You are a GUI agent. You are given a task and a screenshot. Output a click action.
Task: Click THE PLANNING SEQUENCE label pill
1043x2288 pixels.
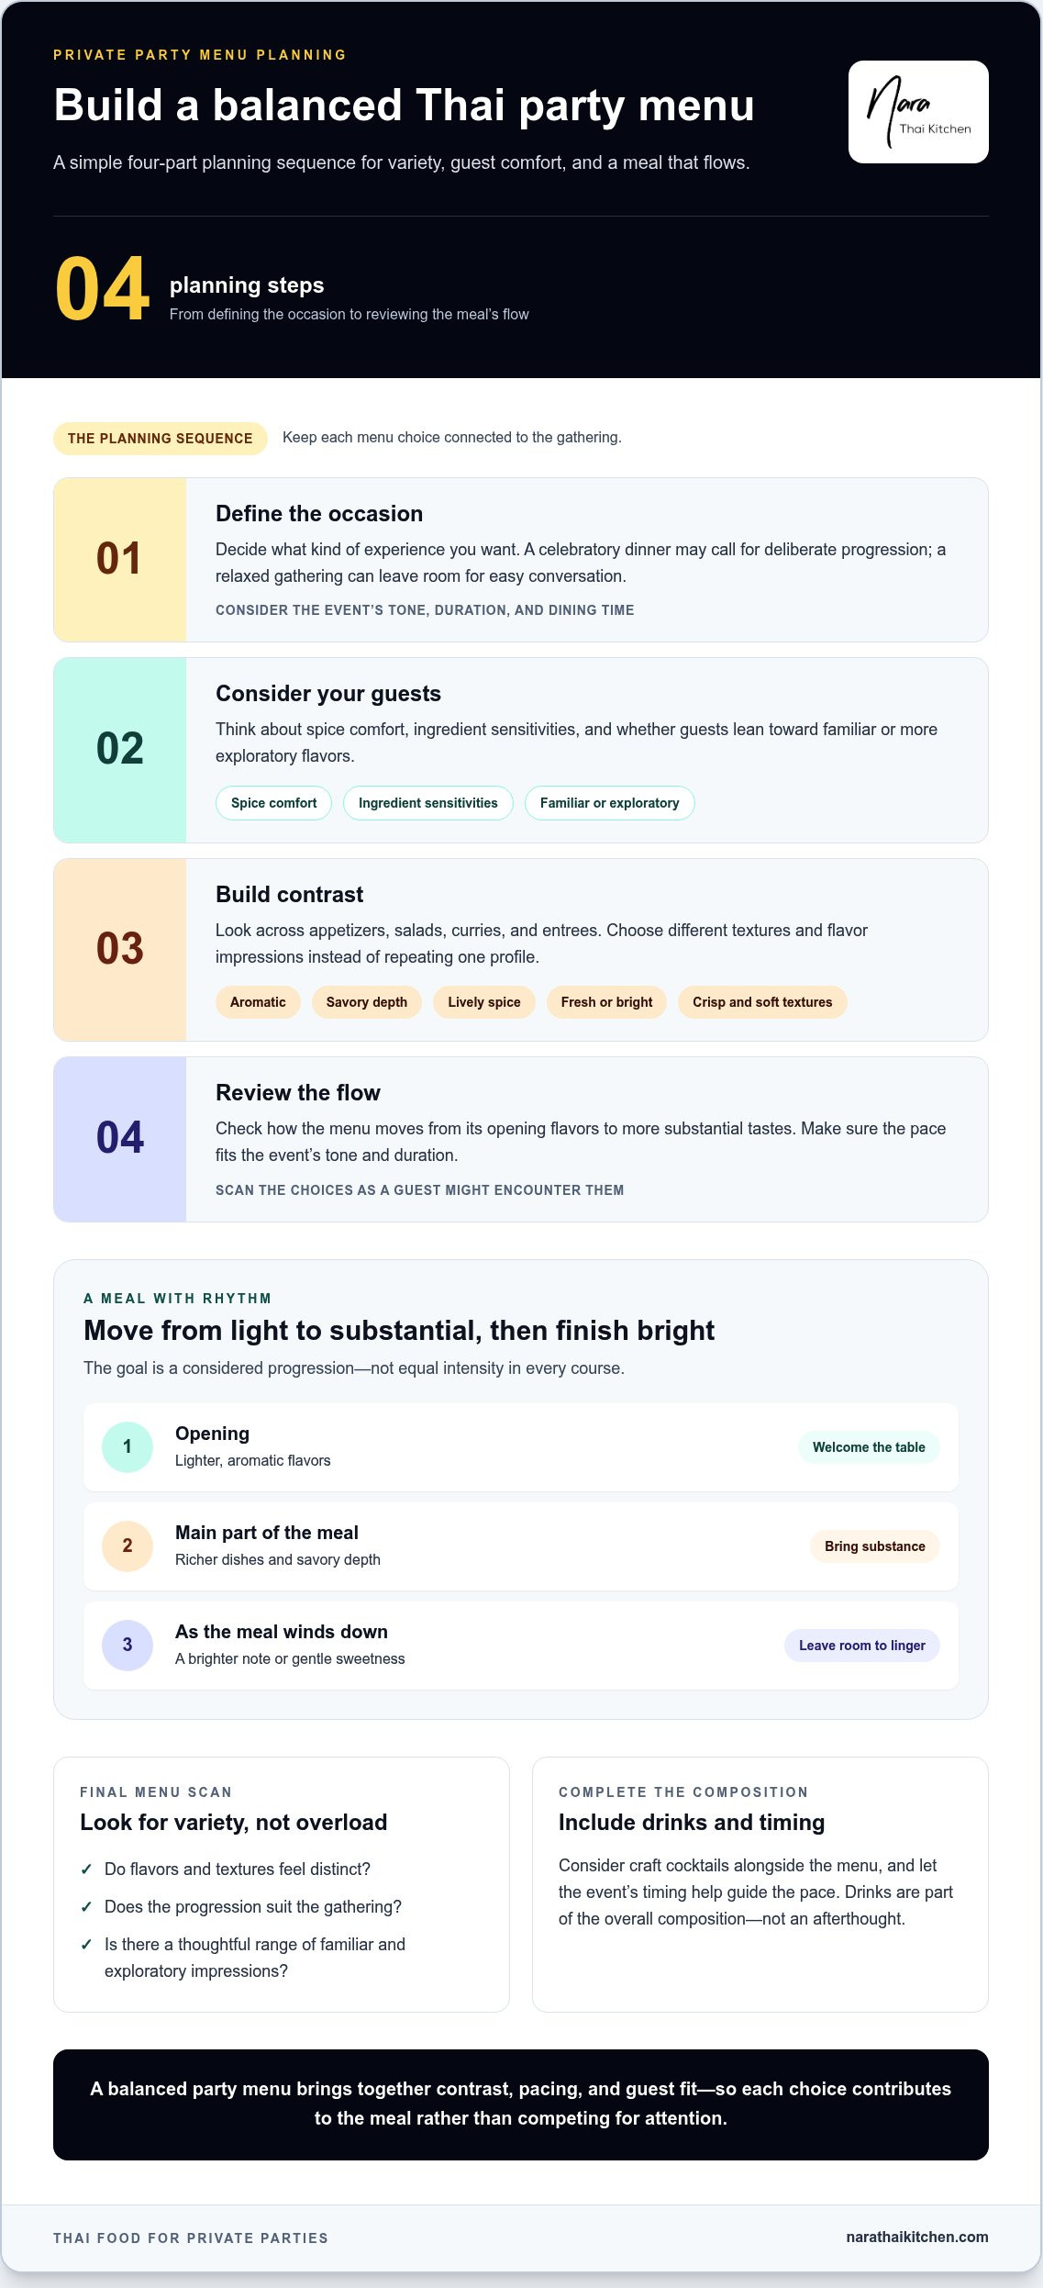point(161,439)
